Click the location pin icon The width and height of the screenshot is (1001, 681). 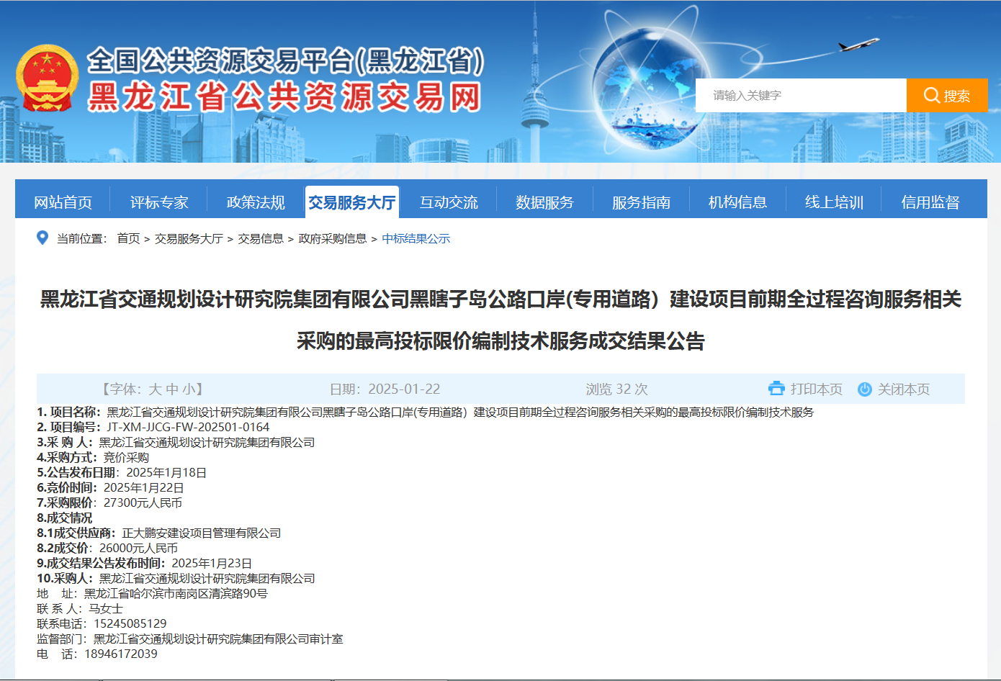click(x=42, y=238)
